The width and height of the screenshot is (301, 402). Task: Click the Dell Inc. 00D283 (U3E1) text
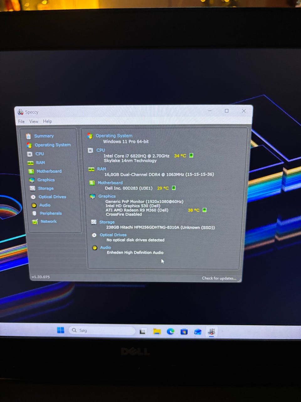tap(129, 188)
